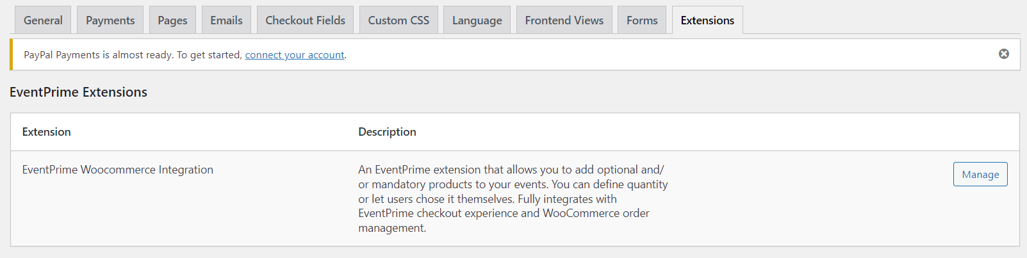Image resolution: width=1027 pixels, height=258 pixels.
Task: Click the EventPrime Extensions heading
Action: tap(78, 92)
